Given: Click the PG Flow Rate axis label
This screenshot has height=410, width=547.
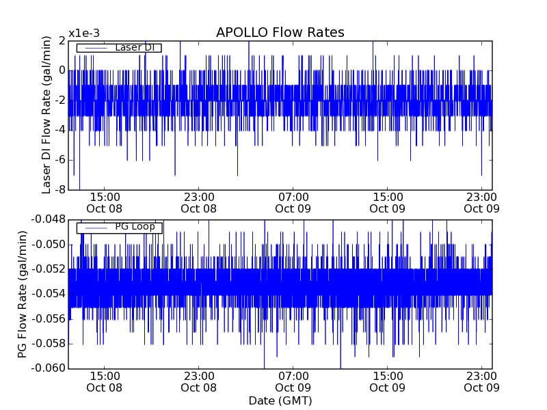Looking at the screenshot, I should coord(22,295).
